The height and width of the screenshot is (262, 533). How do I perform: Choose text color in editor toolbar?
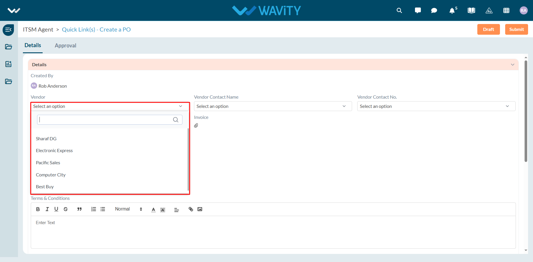click(x=153, y=210)
